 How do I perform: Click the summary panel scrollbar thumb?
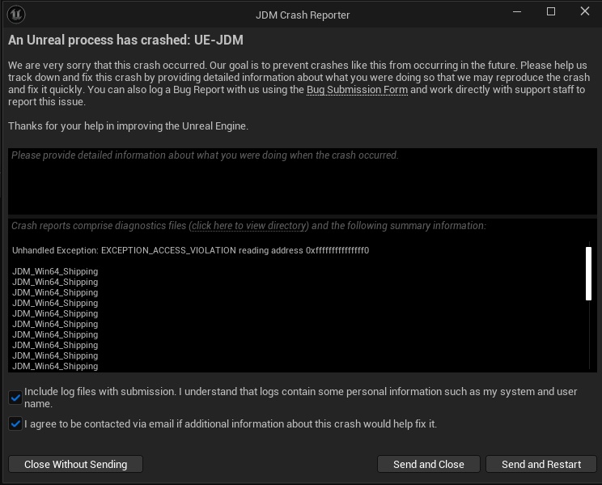[588, 273]
